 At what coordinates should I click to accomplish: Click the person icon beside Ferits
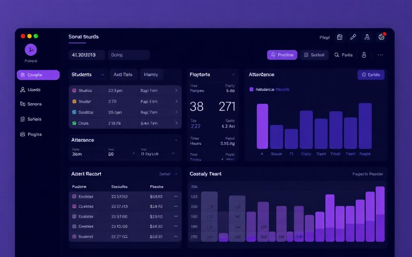click(364, 55)
